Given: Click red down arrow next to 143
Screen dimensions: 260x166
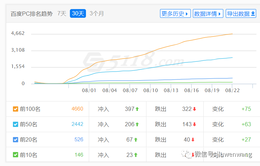Looking at the screenshot, I should pyautogui.click(x=195, y=124).
